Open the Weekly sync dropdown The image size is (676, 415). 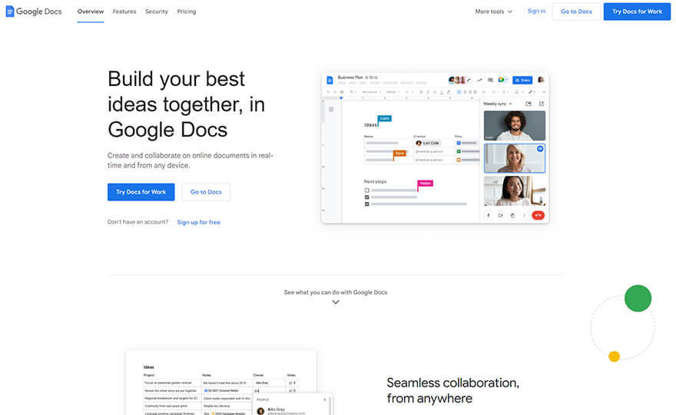coord(497,104)
